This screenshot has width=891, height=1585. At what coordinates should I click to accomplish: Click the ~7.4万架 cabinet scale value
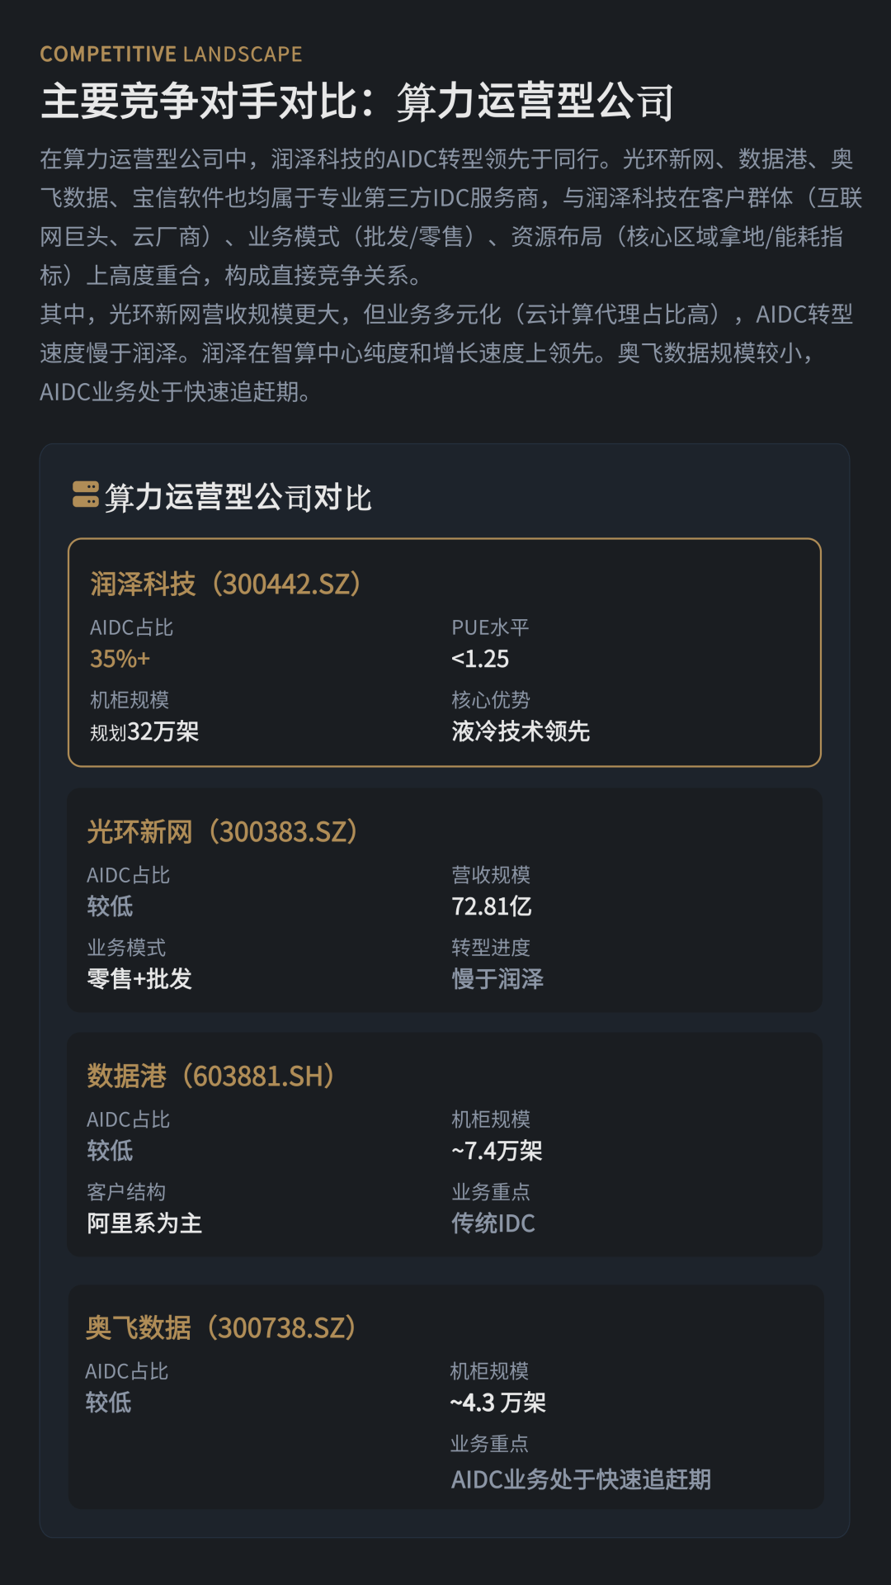(x=497, y=1151)
